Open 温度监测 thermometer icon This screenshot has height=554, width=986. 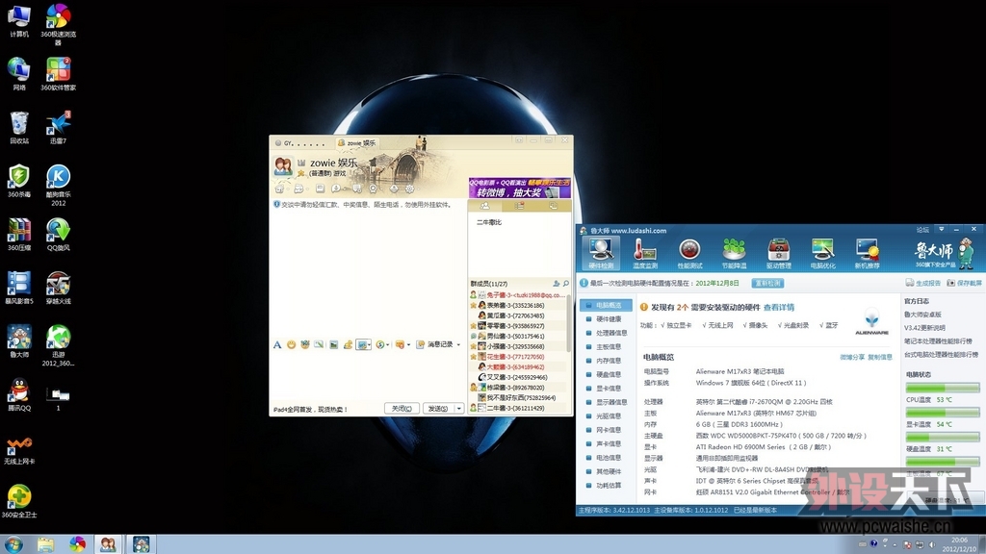[644, 253]
